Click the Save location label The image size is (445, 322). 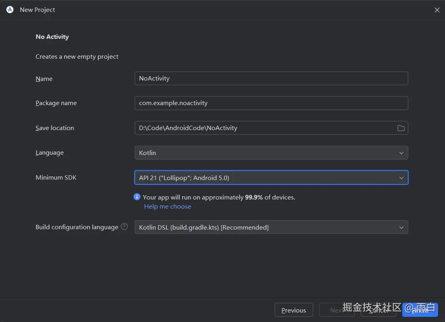55,128
